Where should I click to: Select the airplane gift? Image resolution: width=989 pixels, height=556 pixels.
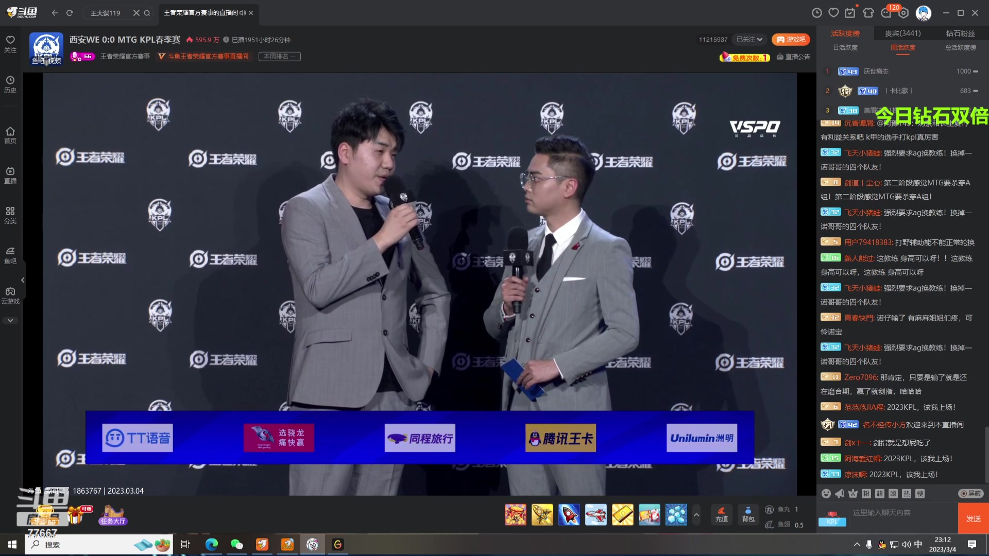[596, 515]
